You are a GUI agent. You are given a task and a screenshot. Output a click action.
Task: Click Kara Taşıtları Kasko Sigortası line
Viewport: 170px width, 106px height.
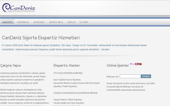[x=67, y=80]
